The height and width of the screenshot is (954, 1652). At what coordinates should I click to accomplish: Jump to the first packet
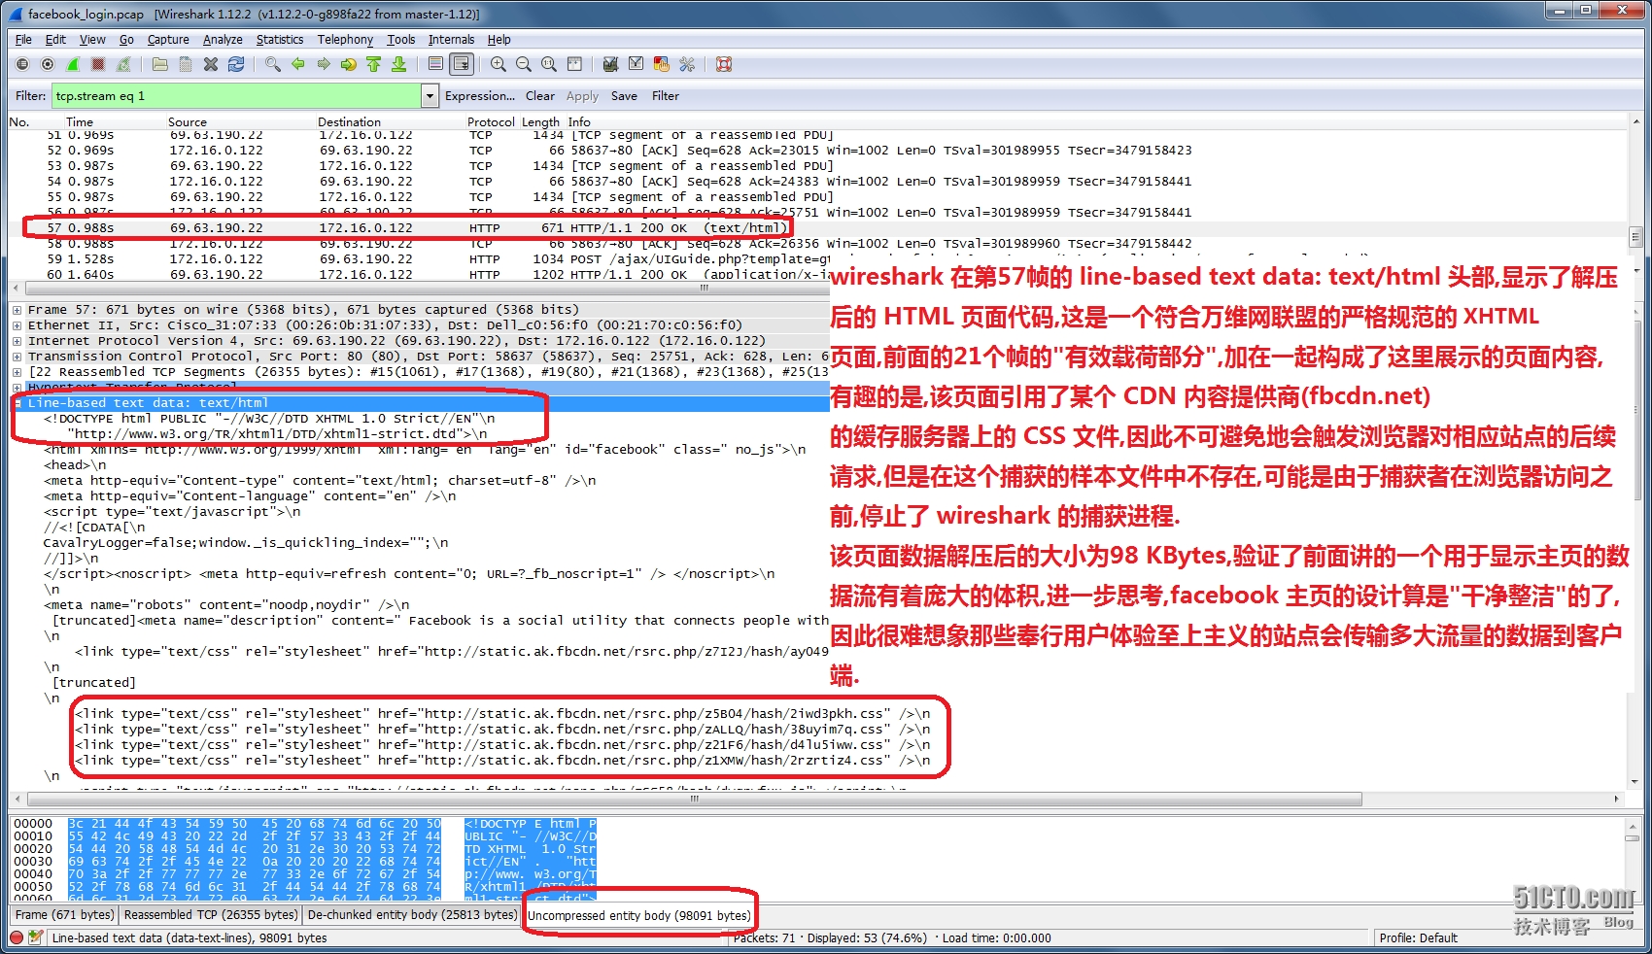tap(374, 64)
